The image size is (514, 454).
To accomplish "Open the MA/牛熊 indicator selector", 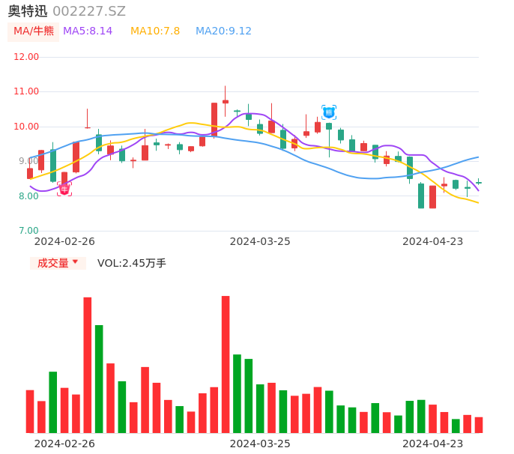I will [34, 31].
